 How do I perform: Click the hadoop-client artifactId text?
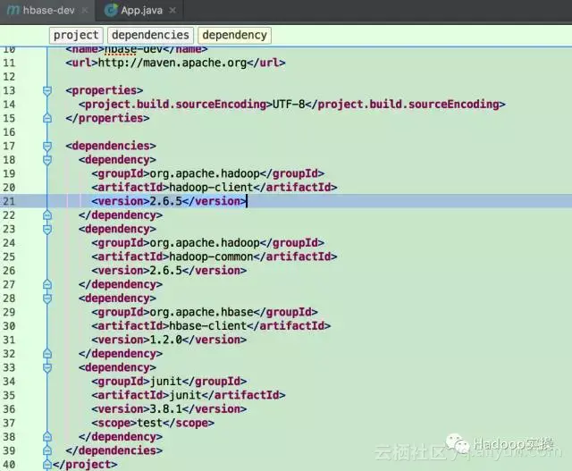(211, 188)
